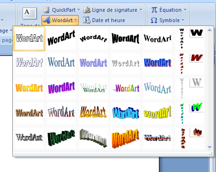Click the blue WordArt A icon
The height and width of the screenshot is (172, 216).
pos(47,20)
